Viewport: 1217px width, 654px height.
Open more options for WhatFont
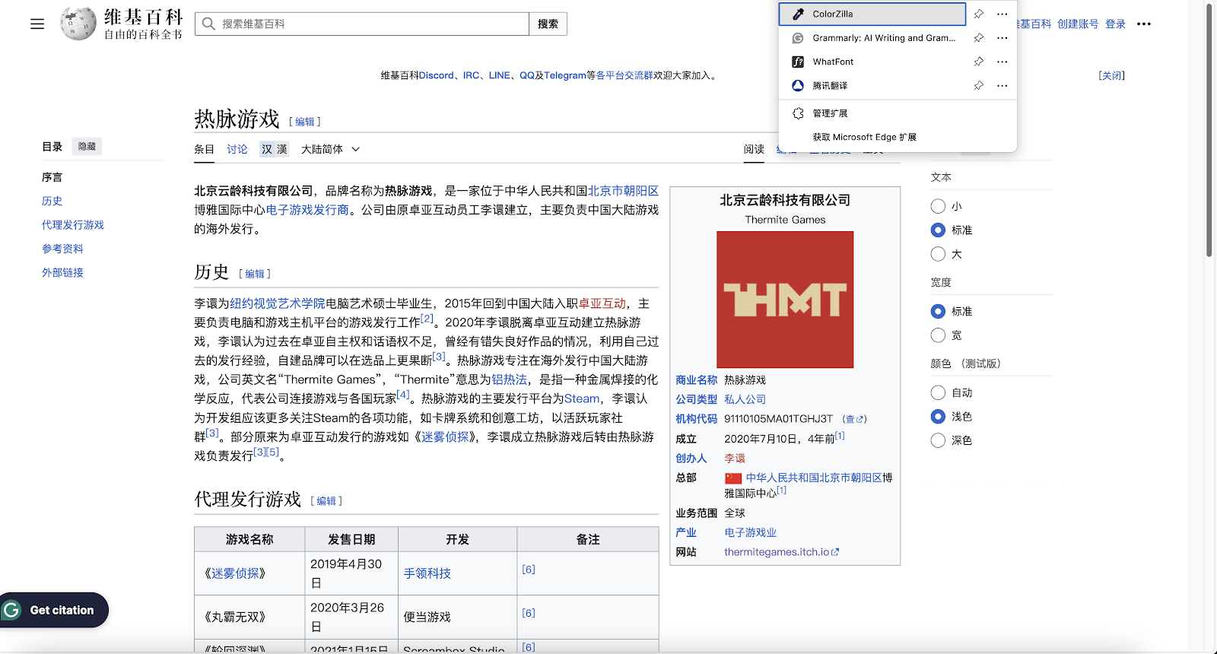pos(1003,62)
